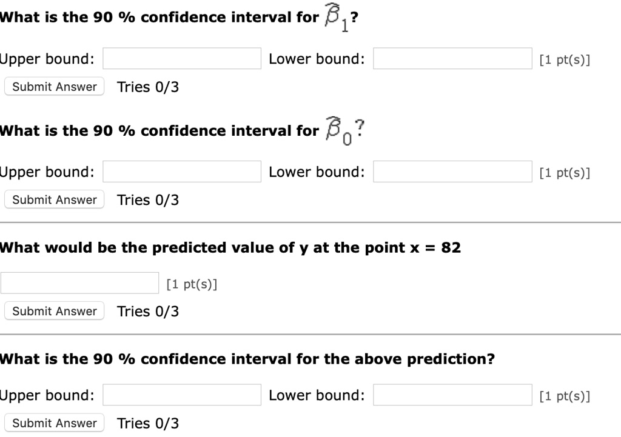
Task: Submit Answer for the prediction confidence interval
Action: tap(55, 422)
